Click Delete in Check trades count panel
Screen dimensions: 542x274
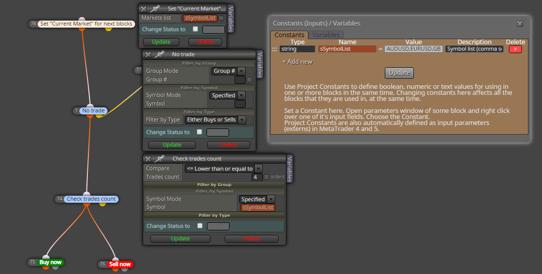coord(252,239)
